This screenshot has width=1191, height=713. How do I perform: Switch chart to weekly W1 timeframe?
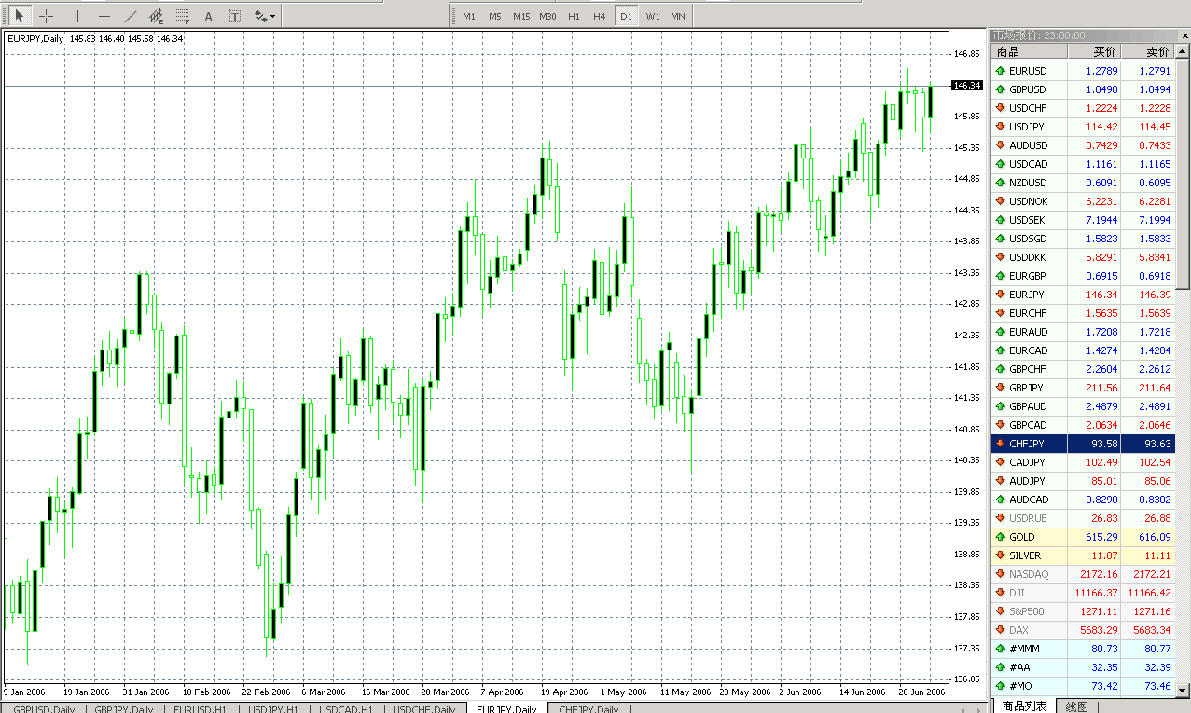tap(653, 16)
